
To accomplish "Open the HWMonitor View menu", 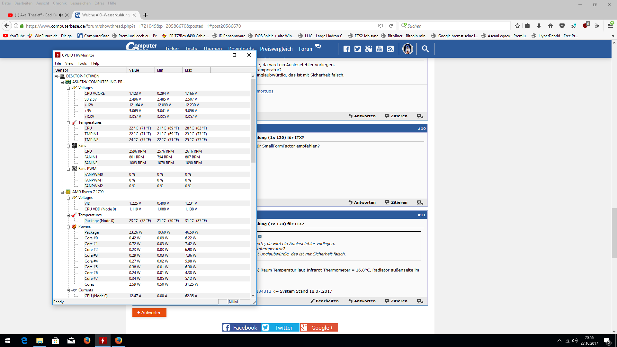I will [69, 63].
